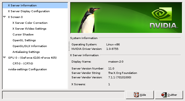Click the 7.1.1 (70101000) version value

(x=120, y=77)
